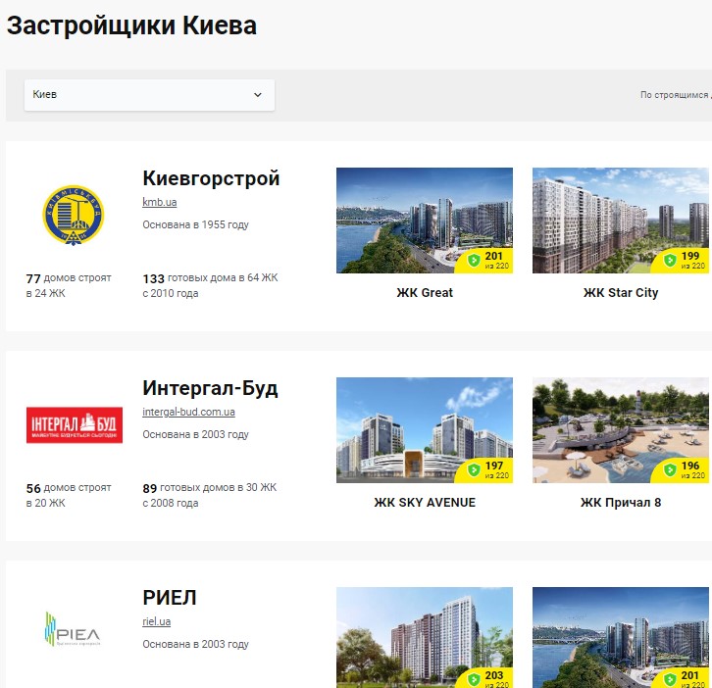
Task: Click the ЖК Причал 8 title
Action: (621, 503)
